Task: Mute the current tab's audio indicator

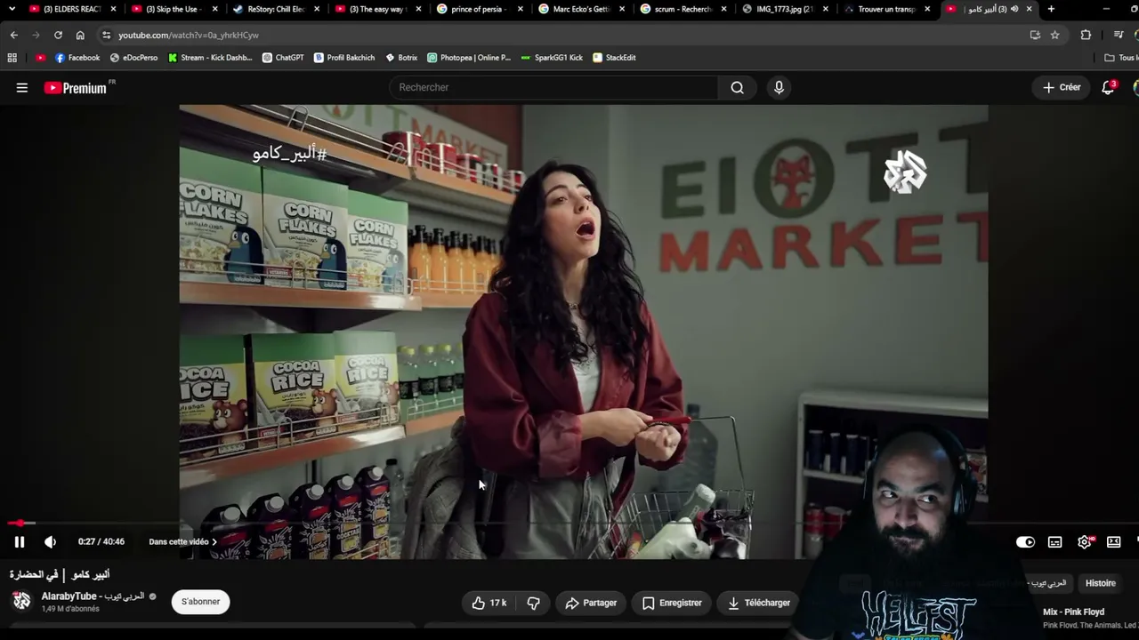Action: tap(1014, 9)
